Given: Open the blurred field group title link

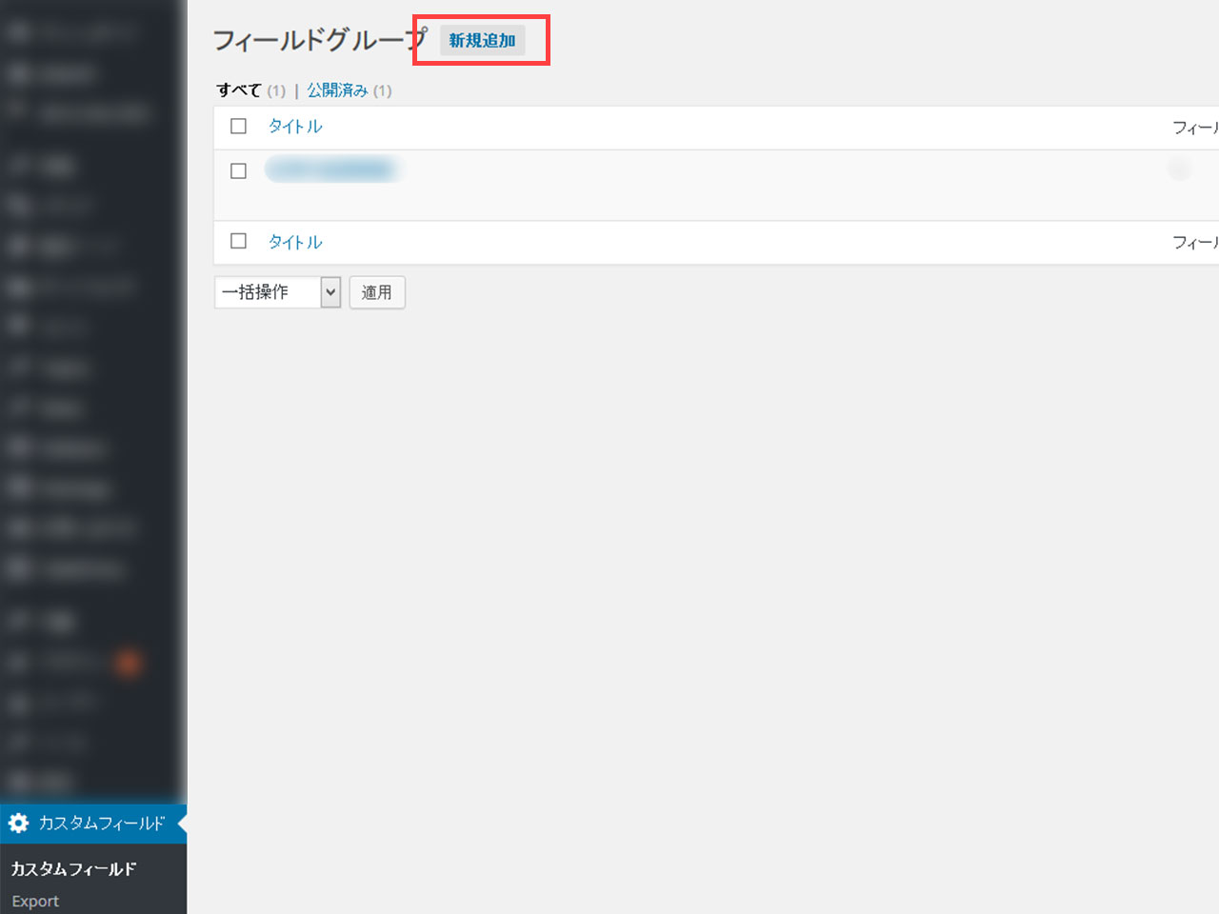Looking at the screenshot, I should pos(331,170).
